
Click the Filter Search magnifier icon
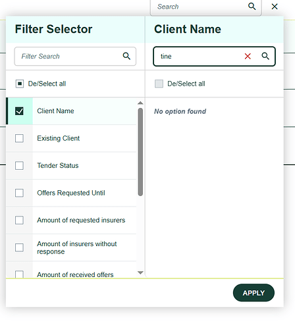click(x=126, y=56)
